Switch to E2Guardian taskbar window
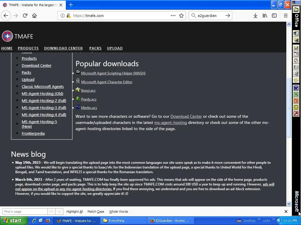301x225 pixels. coord(171,221)
